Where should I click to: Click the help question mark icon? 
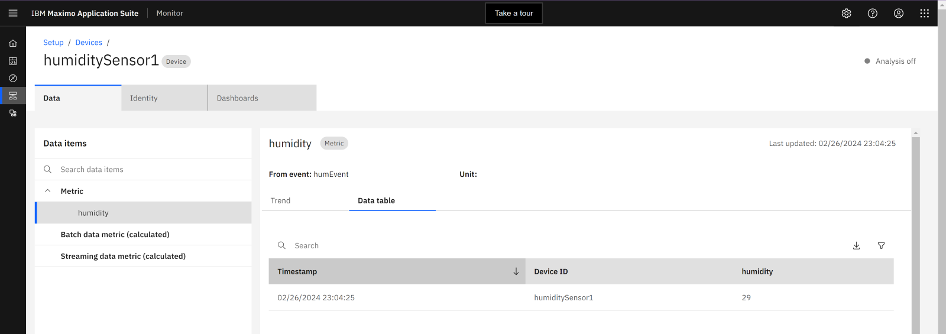872,13
